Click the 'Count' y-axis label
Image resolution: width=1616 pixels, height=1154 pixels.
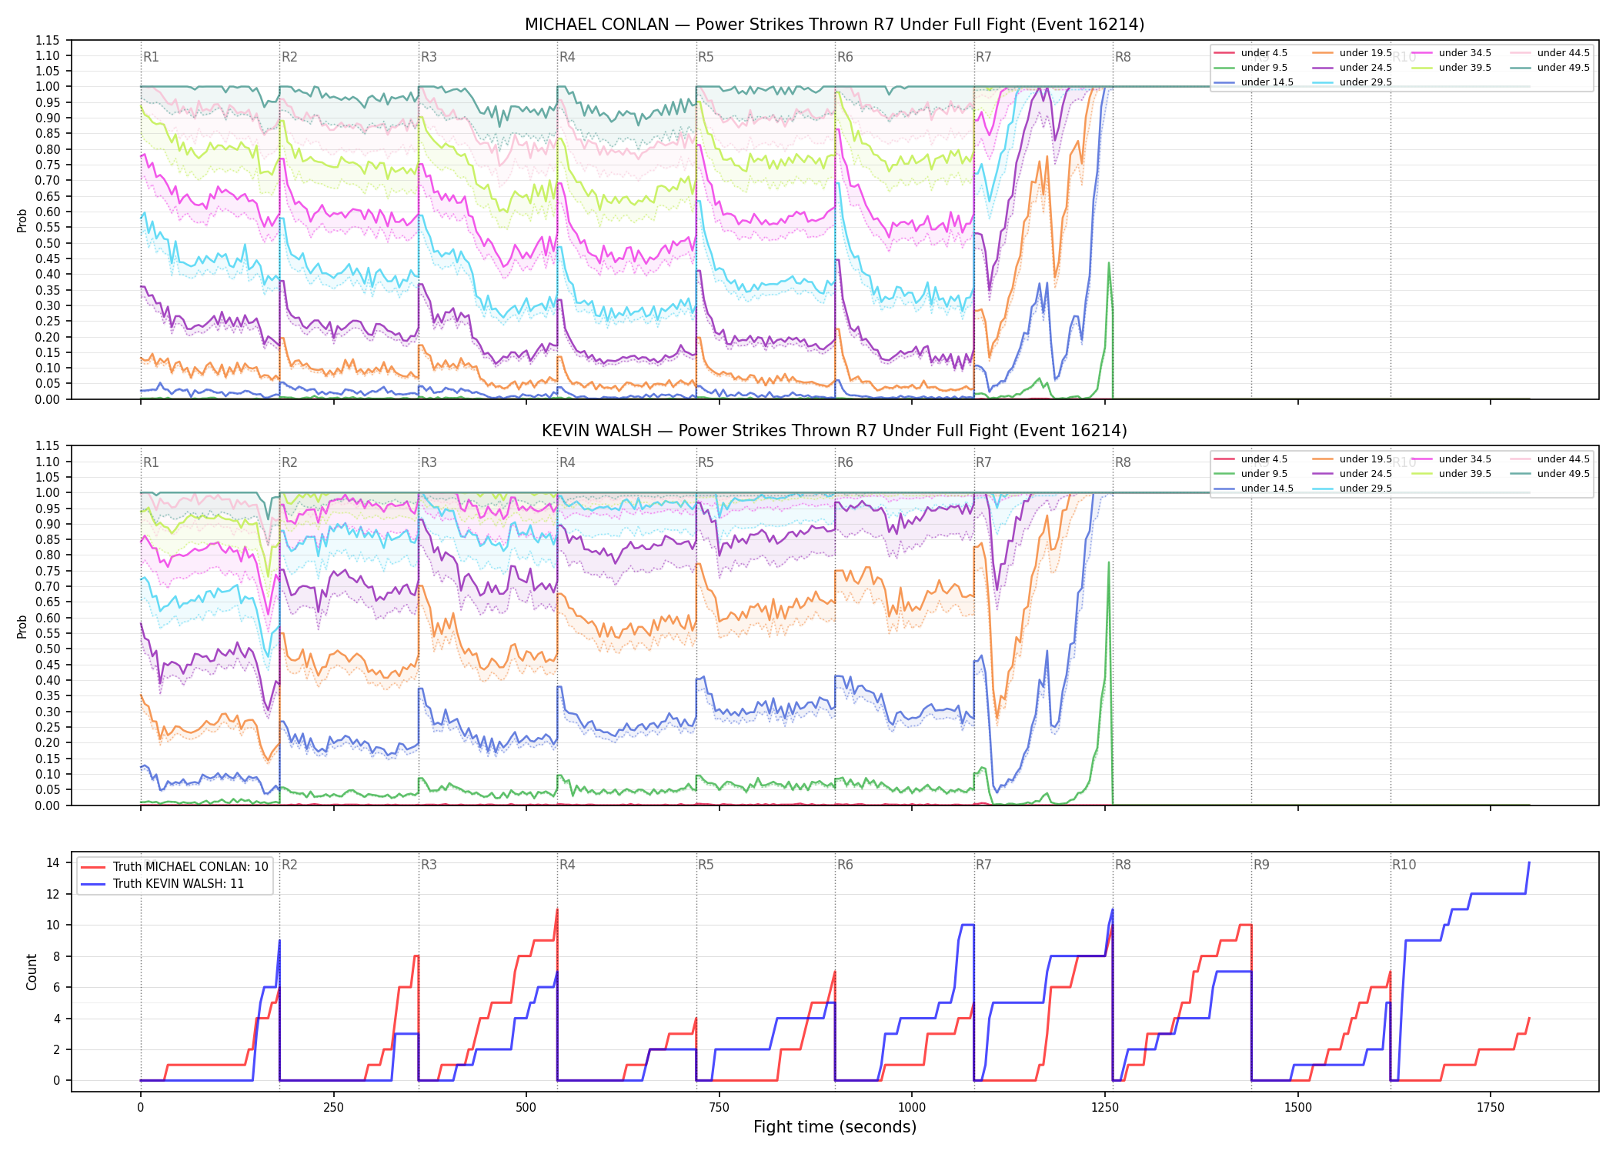[32, 972]
